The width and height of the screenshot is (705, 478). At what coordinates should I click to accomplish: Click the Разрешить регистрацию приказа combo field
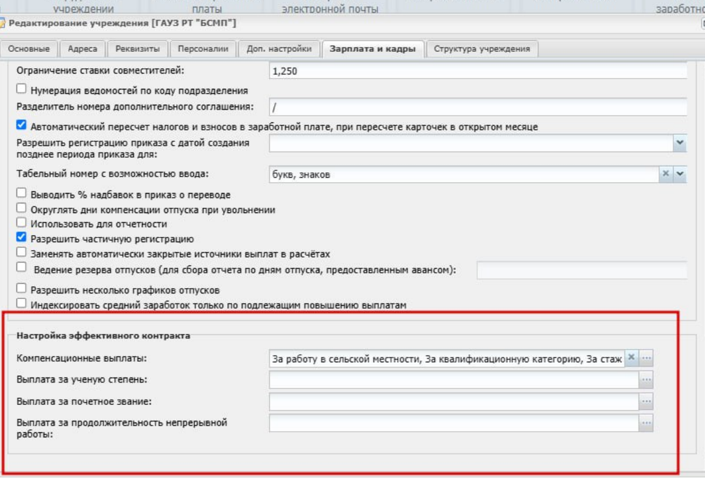point(471,143)
